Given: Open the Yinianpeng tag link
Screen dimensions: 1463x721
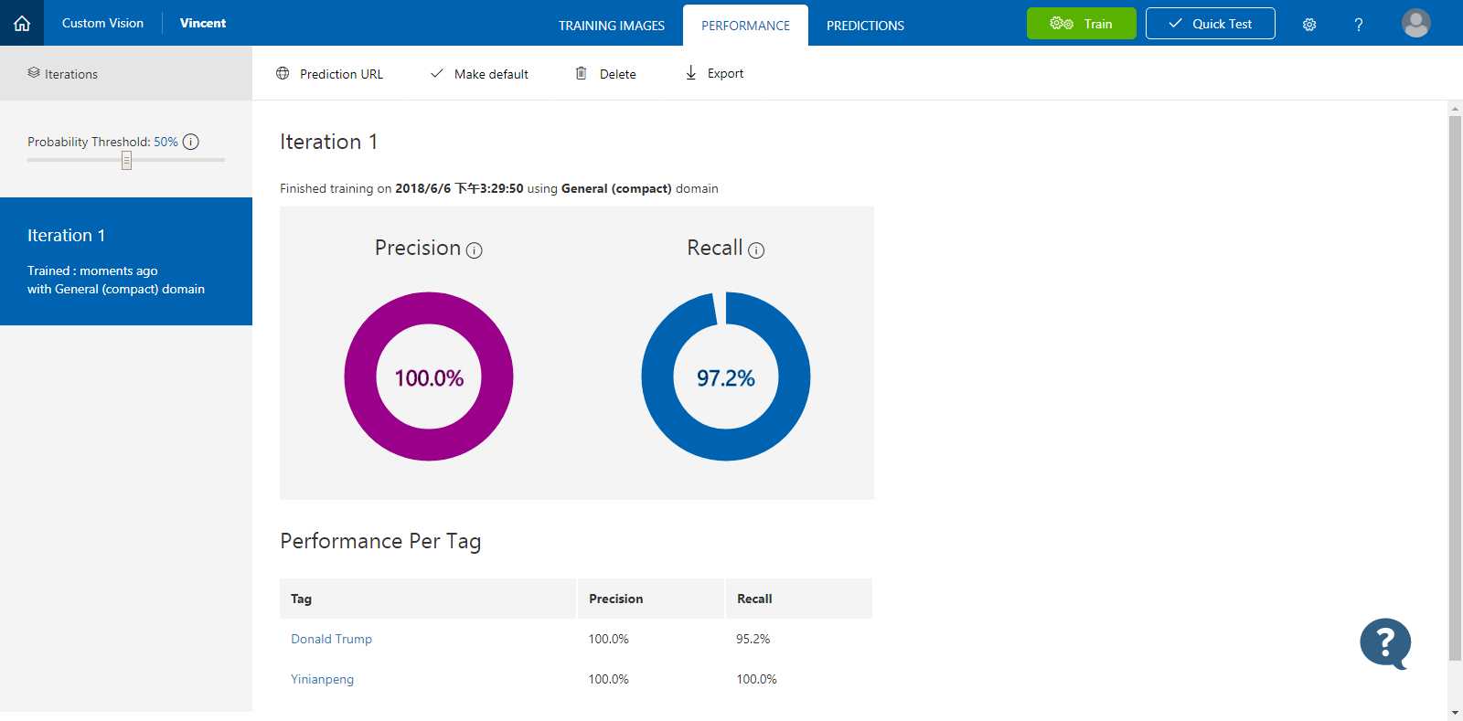Looking at the screenshot, I should tap(322, 679).
